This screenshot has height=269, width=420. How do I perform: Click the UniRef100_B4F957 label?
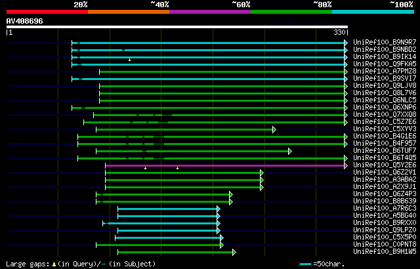(385, 144)
